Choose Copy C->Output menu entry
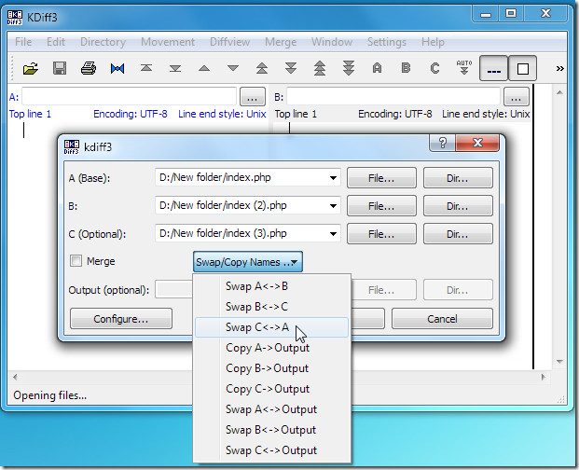579x470 pixels. 272,389
